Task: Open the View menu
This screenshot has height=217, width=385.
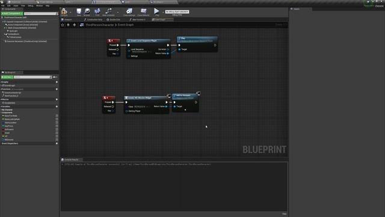Action: pyautogui.click(x=23, y=5)
